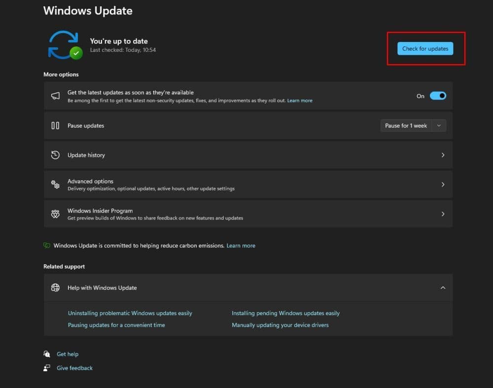The image size is (493, 388).
Task: Click the megaphone icon for latest updates
Action: (x=55, y=96)
